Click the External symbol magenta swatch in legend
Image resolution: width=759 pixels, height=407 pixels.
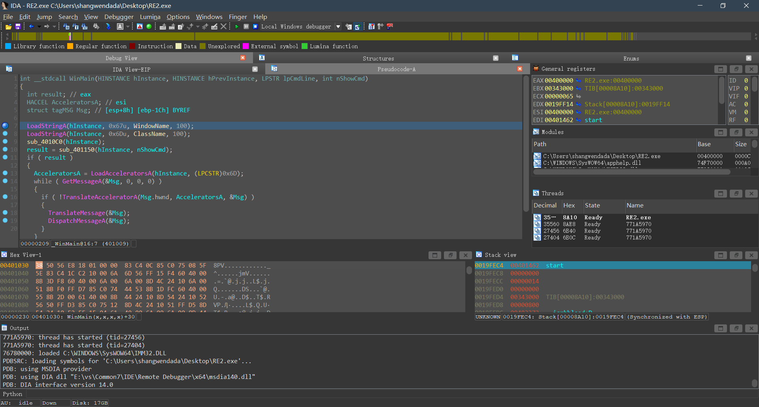click(245, 46)
